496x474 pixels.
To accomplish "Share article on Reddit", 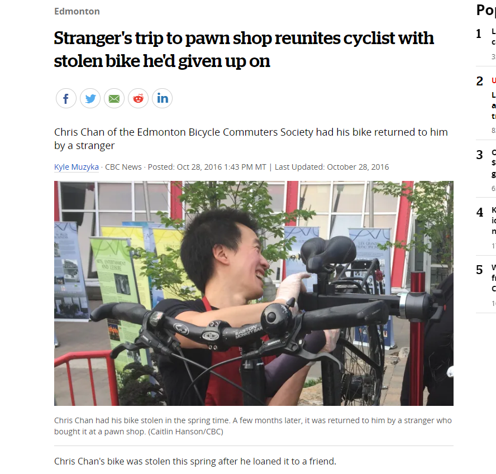I will (x=138, y=98).
